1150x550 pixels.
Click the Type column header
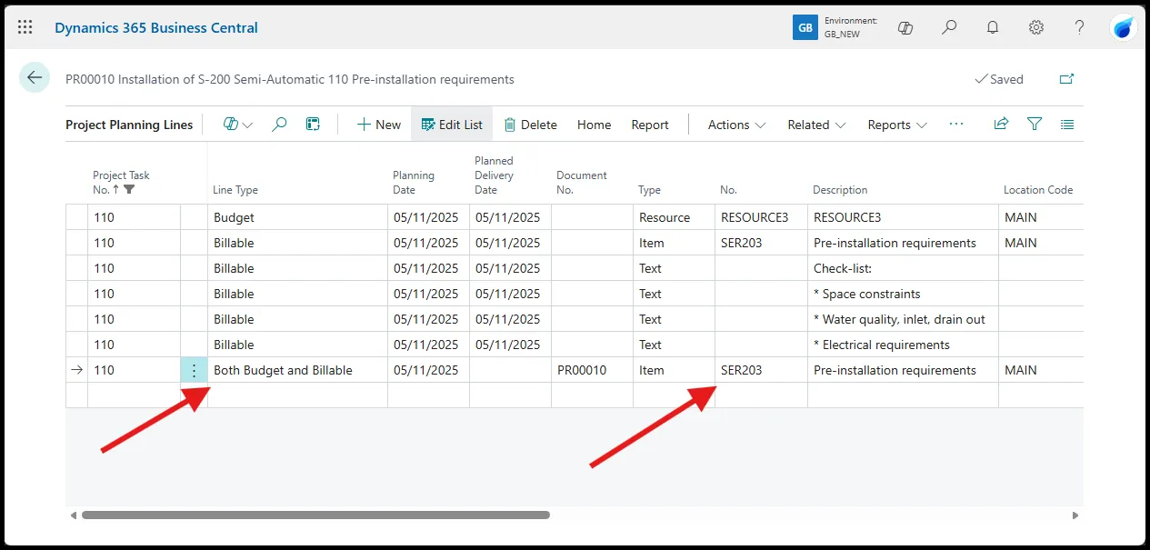[x=649, y=190]
